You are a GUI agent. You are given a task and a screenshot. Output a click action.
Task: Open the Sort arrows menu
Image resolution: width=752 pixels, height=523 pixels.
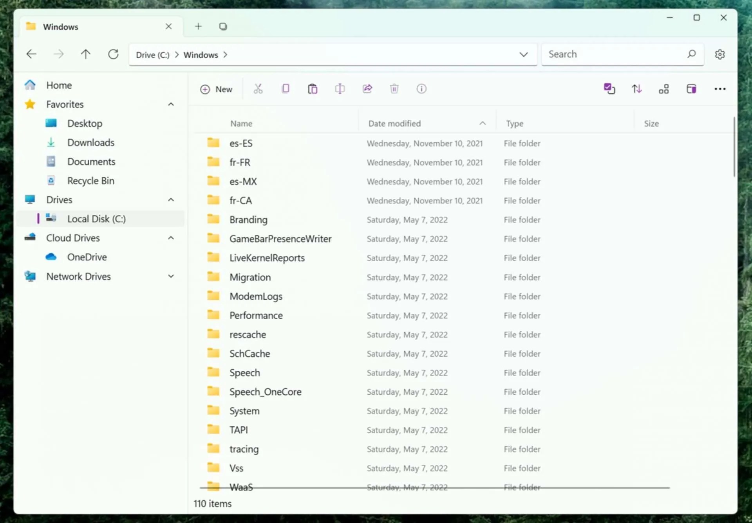point(636,89)
